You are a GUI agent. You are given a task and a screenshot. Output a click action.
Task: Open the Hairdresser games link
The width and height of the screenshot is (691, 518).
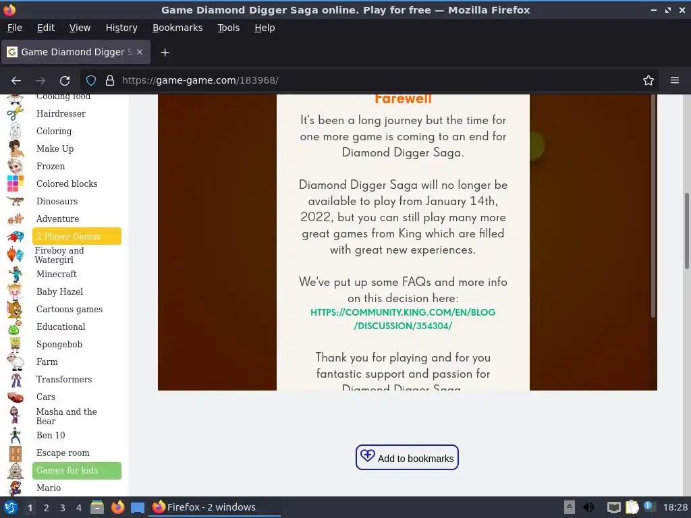61,113
